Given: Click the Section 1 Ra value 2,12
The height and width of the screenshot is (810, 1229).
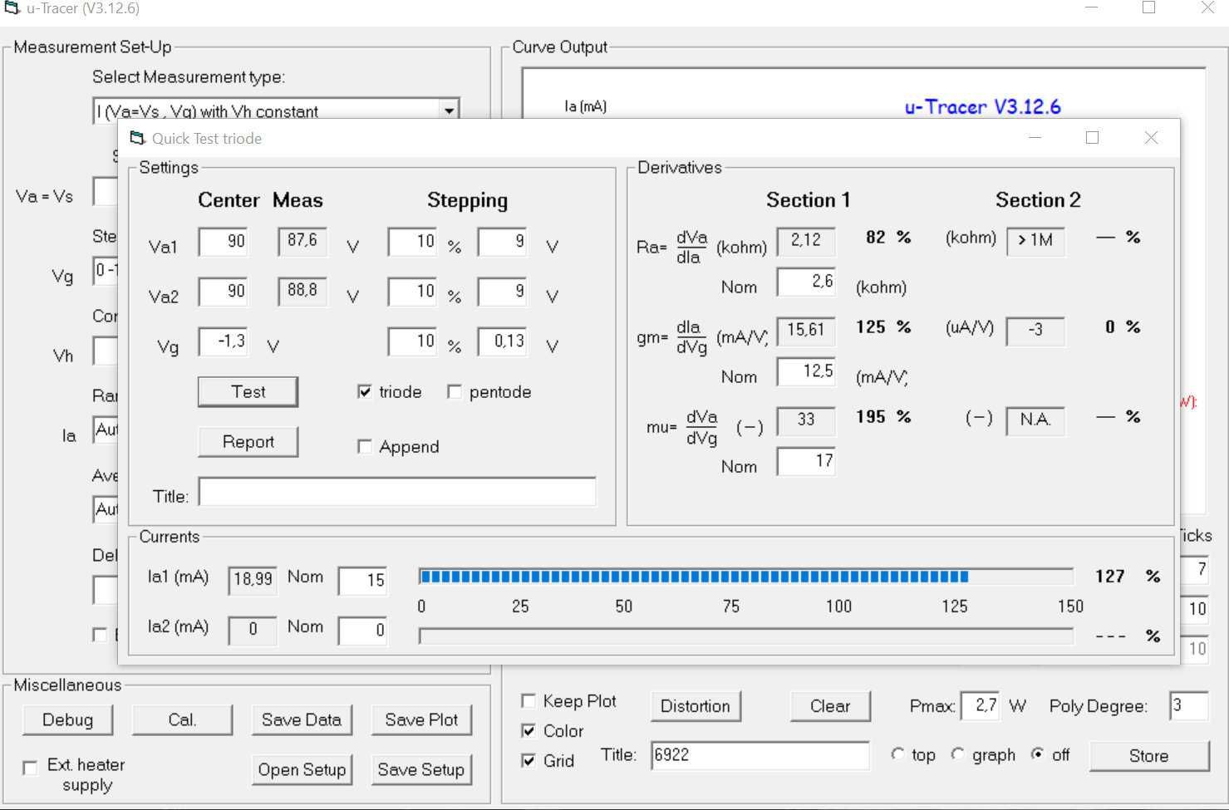Looking at the screenshot, I should point(805,241).
